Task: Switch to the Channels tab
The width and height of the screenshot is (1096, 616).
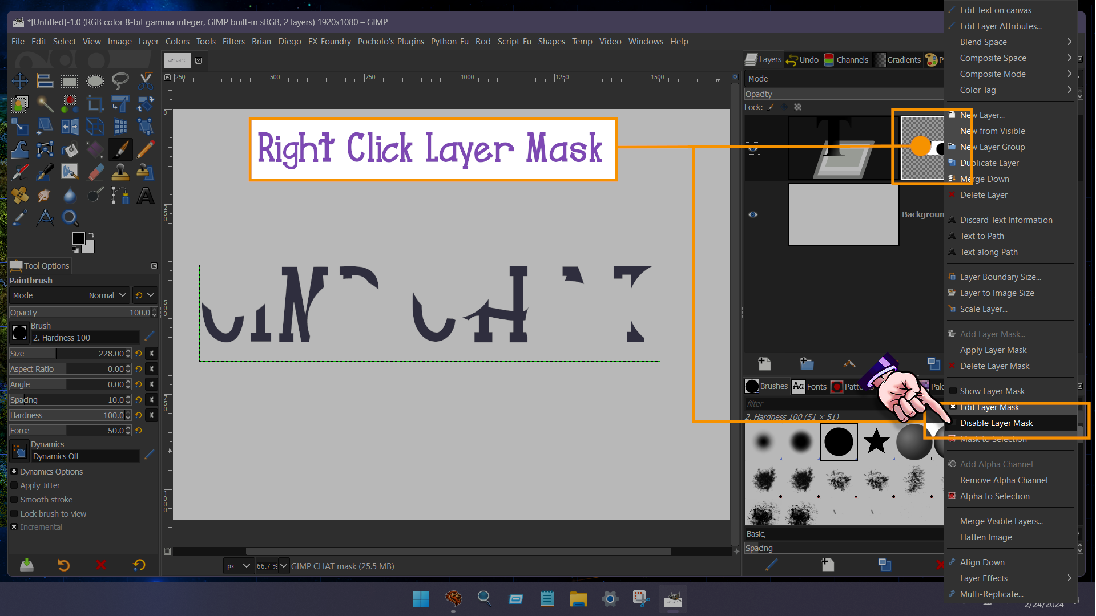Action: pyautogui.click(x=846, y=60)
